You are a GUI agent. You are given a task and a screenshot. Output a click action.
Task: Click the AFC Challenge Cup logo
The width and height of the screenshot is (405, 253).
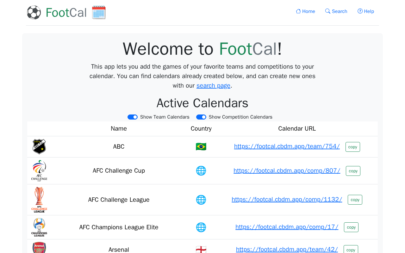click(x=39, y=171)
